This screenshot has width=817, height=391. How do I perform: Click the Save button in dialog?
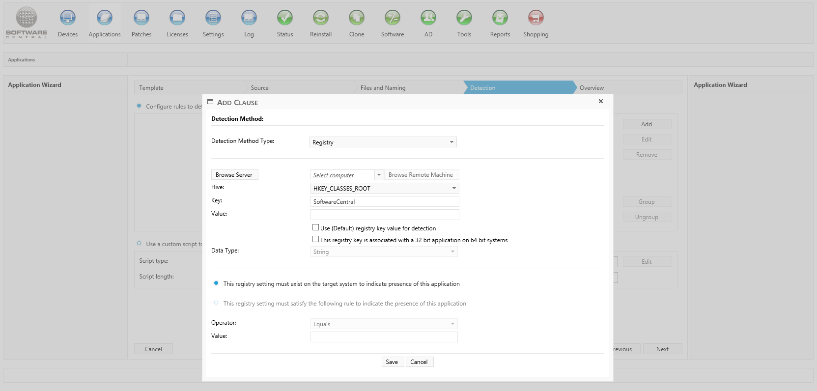392,362
